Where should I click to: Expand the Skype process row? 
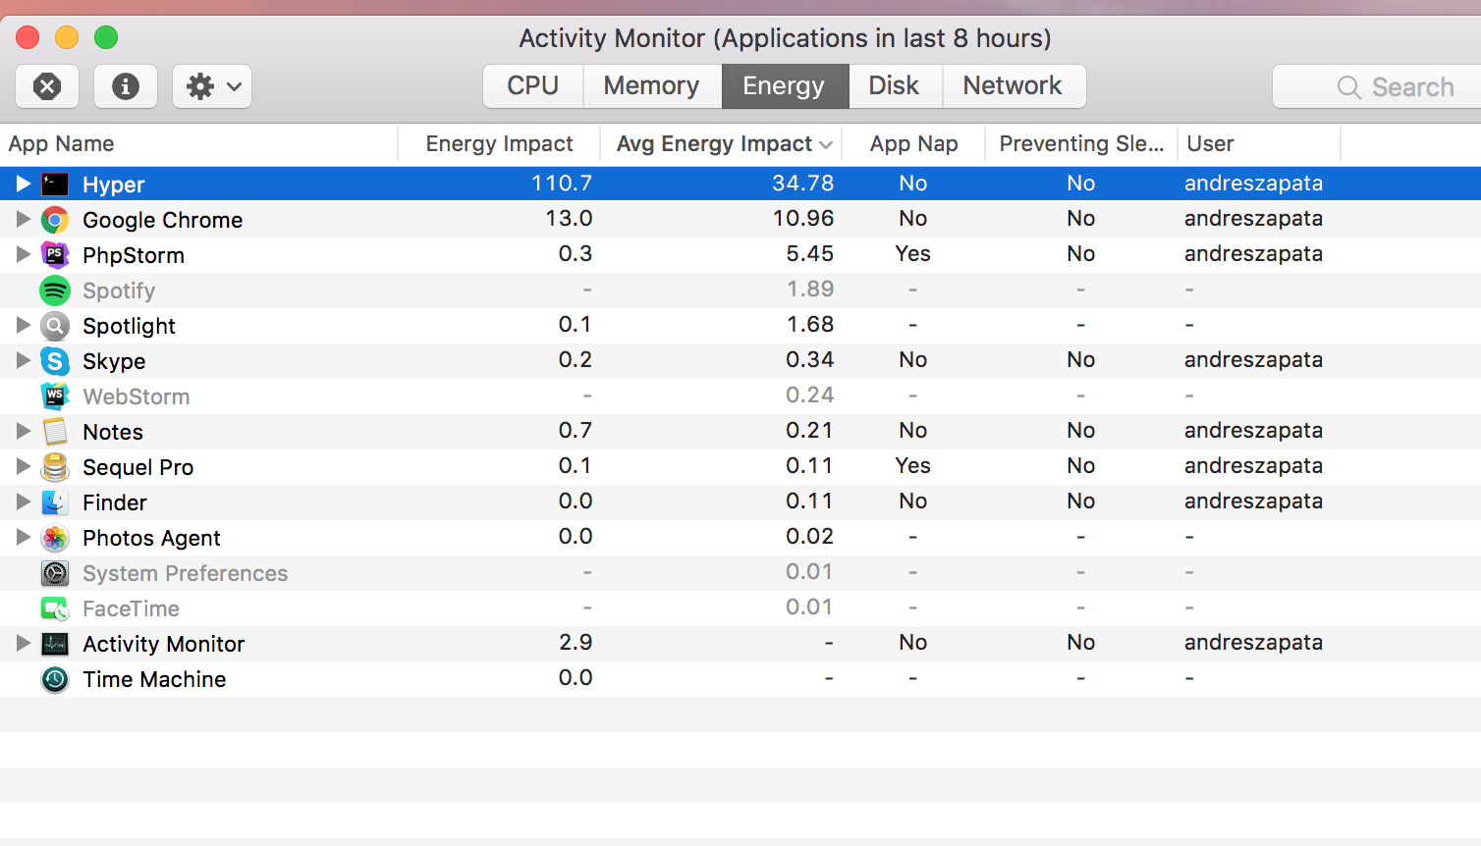point(24,360)
